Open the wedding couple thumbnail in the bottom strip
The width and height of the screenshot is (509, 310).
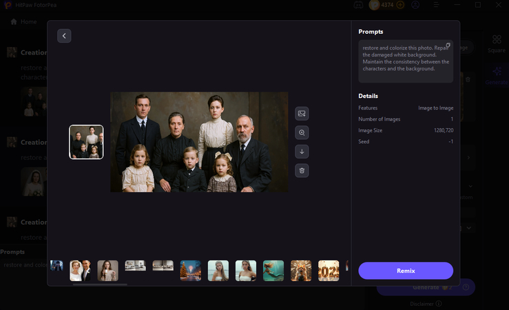(80, 271)
